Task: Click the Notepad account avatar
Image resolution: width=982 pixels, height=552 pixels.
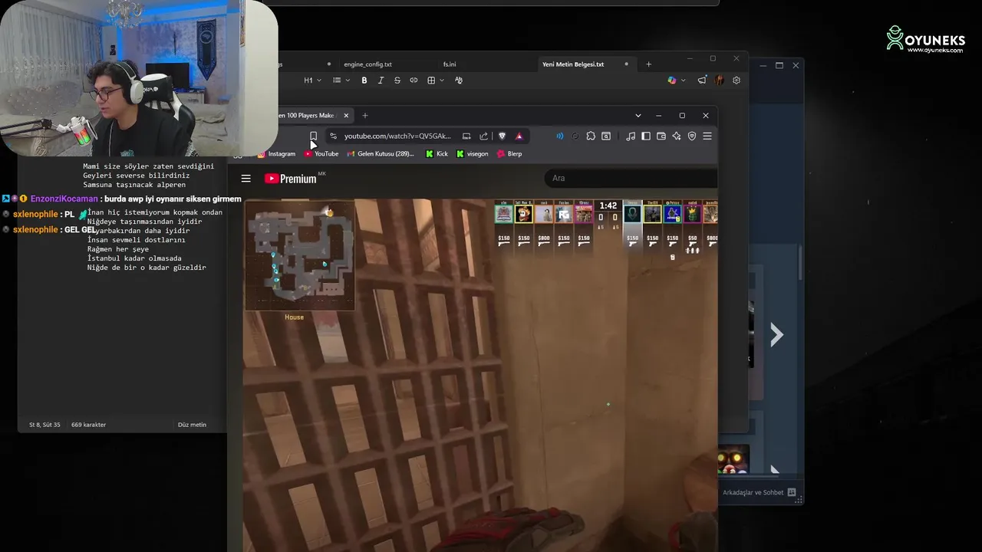Action: coord(719,80)
